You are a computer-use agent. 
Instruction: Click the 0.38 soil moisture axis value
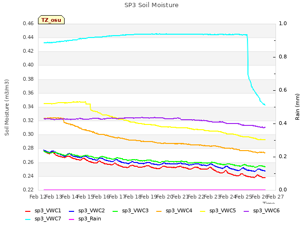(x=28, y=79)
